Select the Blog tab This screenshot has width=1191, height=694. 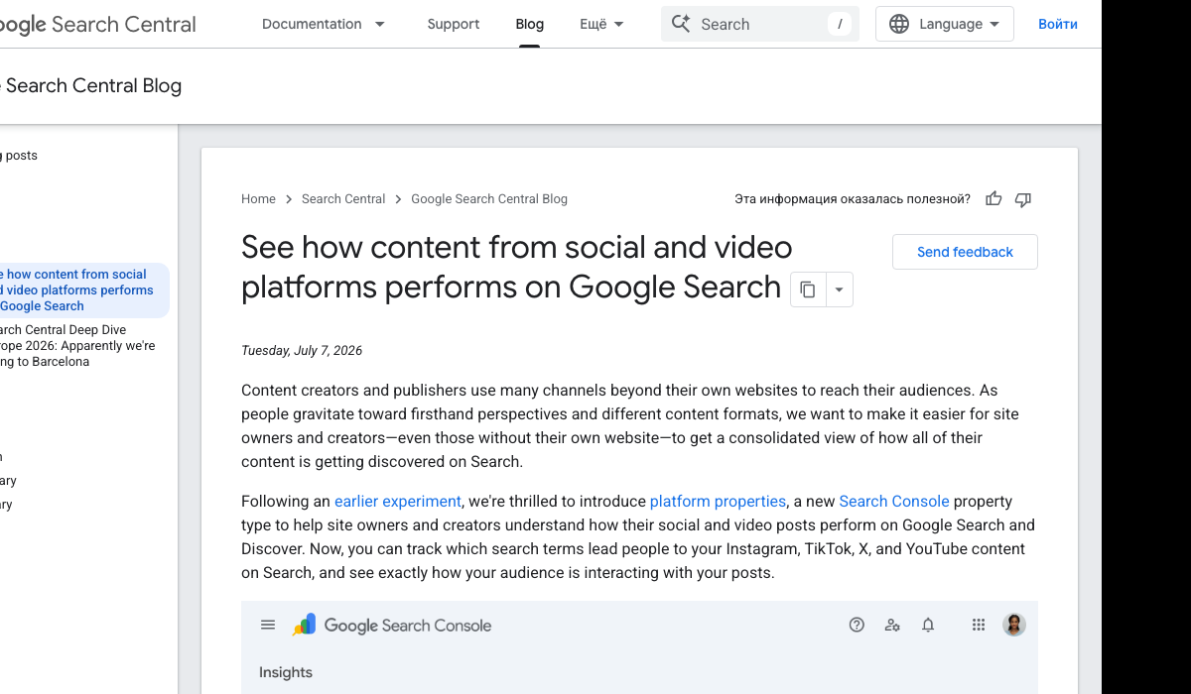pyautogui.click(x=530, y=24)
